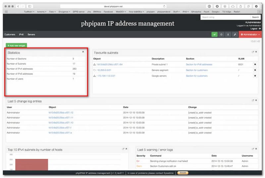Open the Administration dropdown menu
Viewport: 265px width, 178px height.
point(250,34)
